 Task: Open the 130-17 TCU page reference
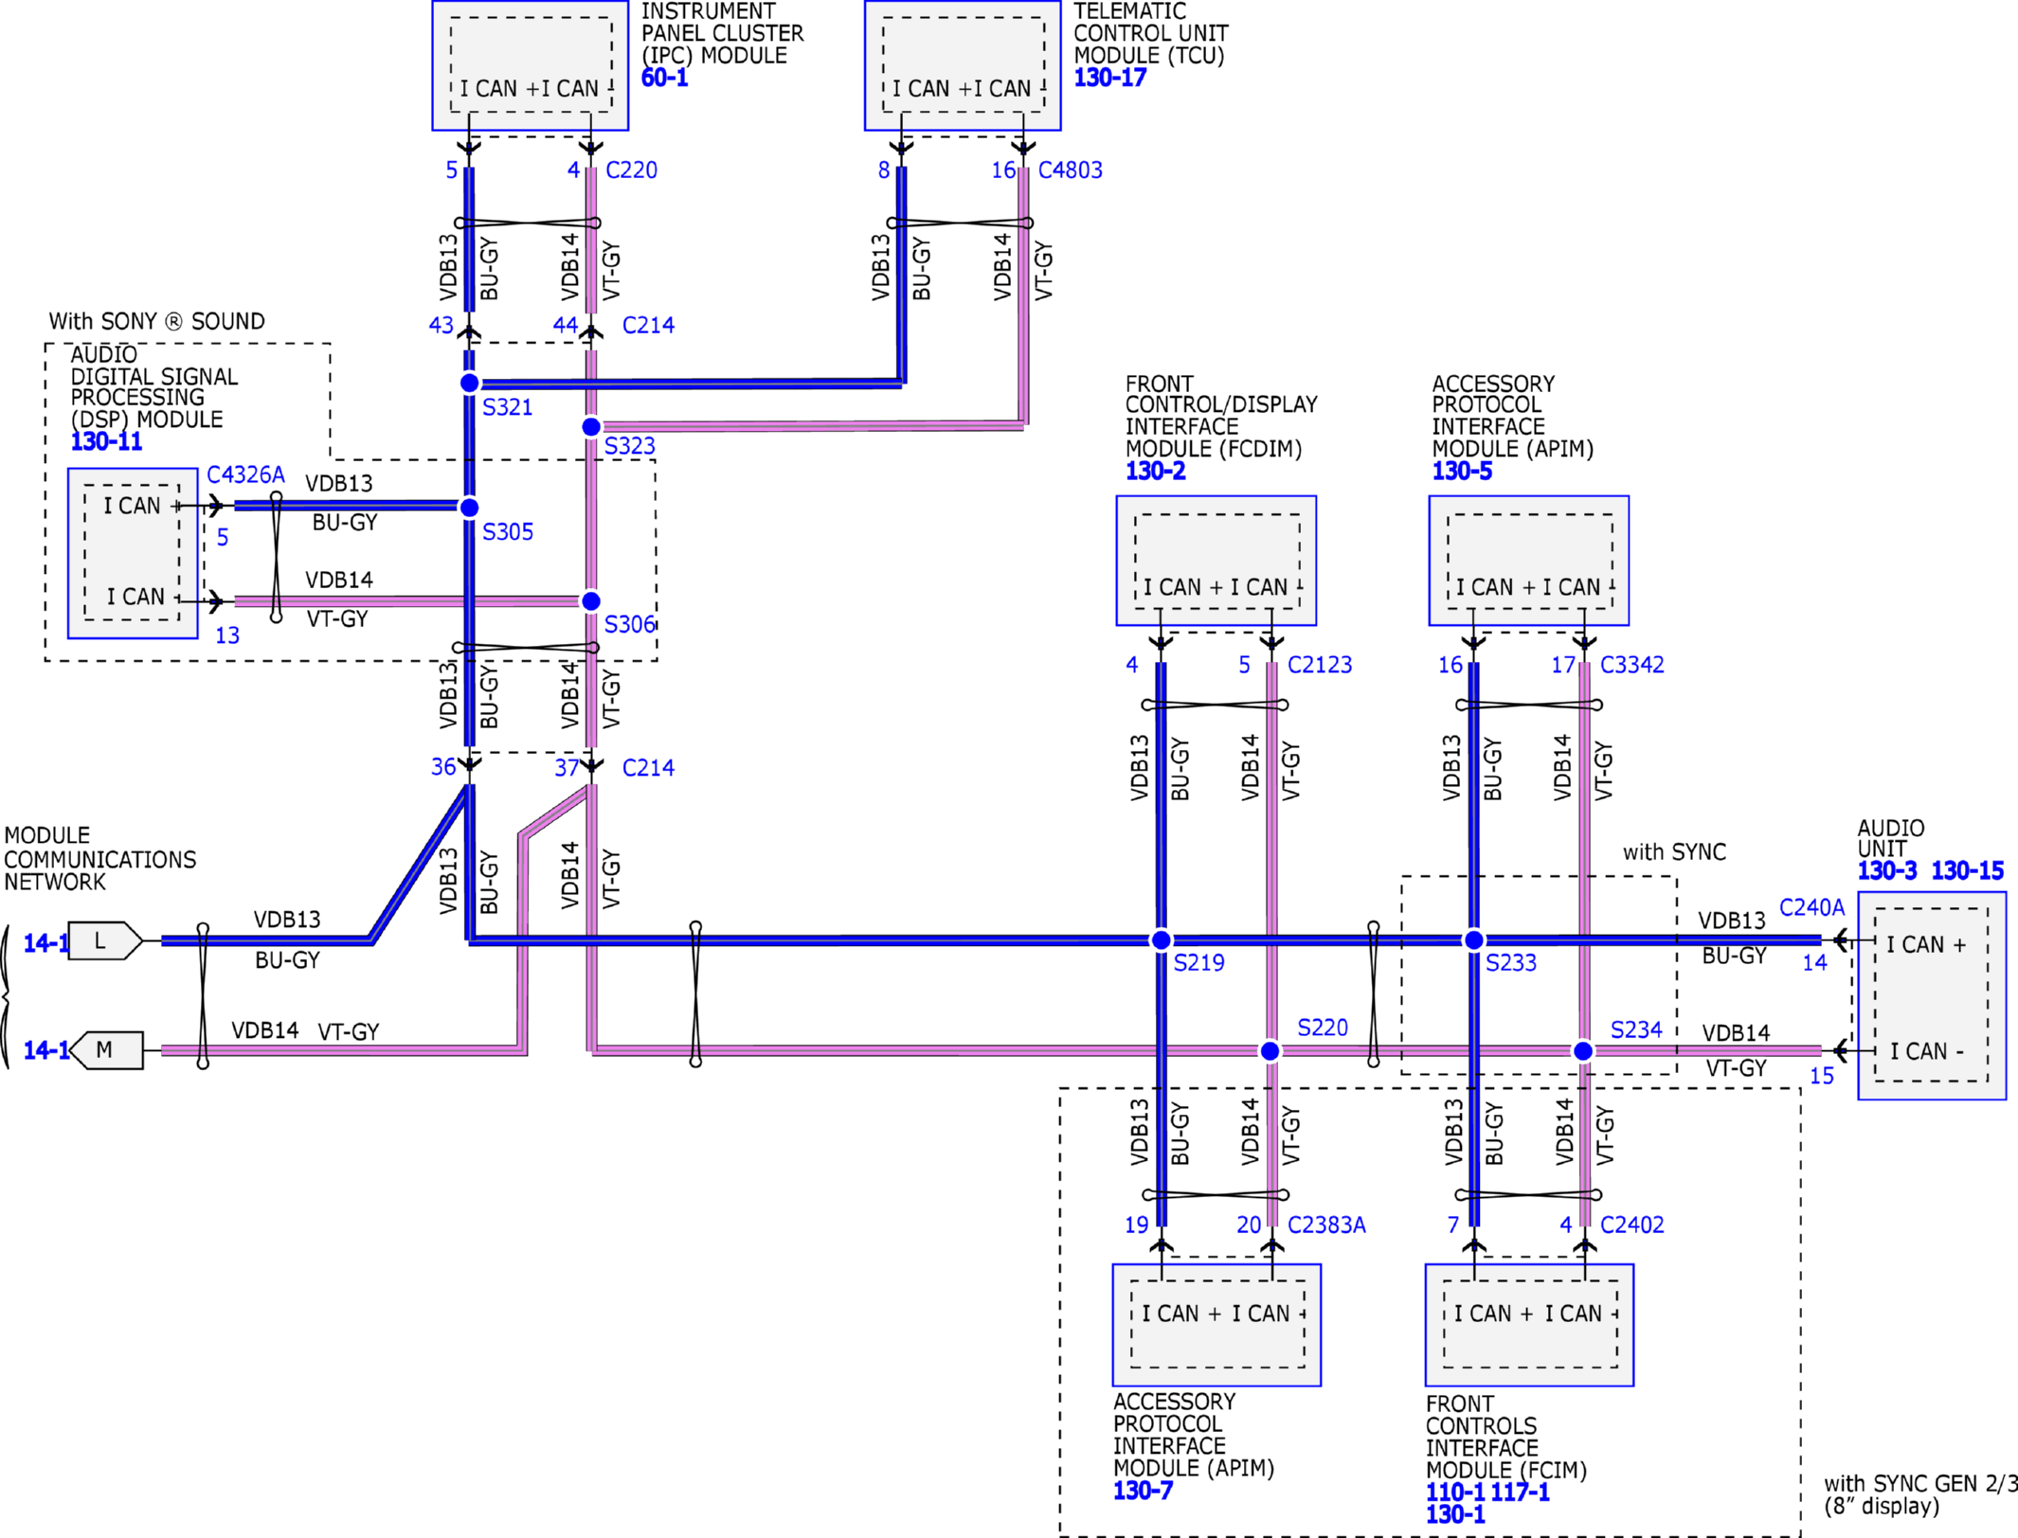coord(1109,78)
